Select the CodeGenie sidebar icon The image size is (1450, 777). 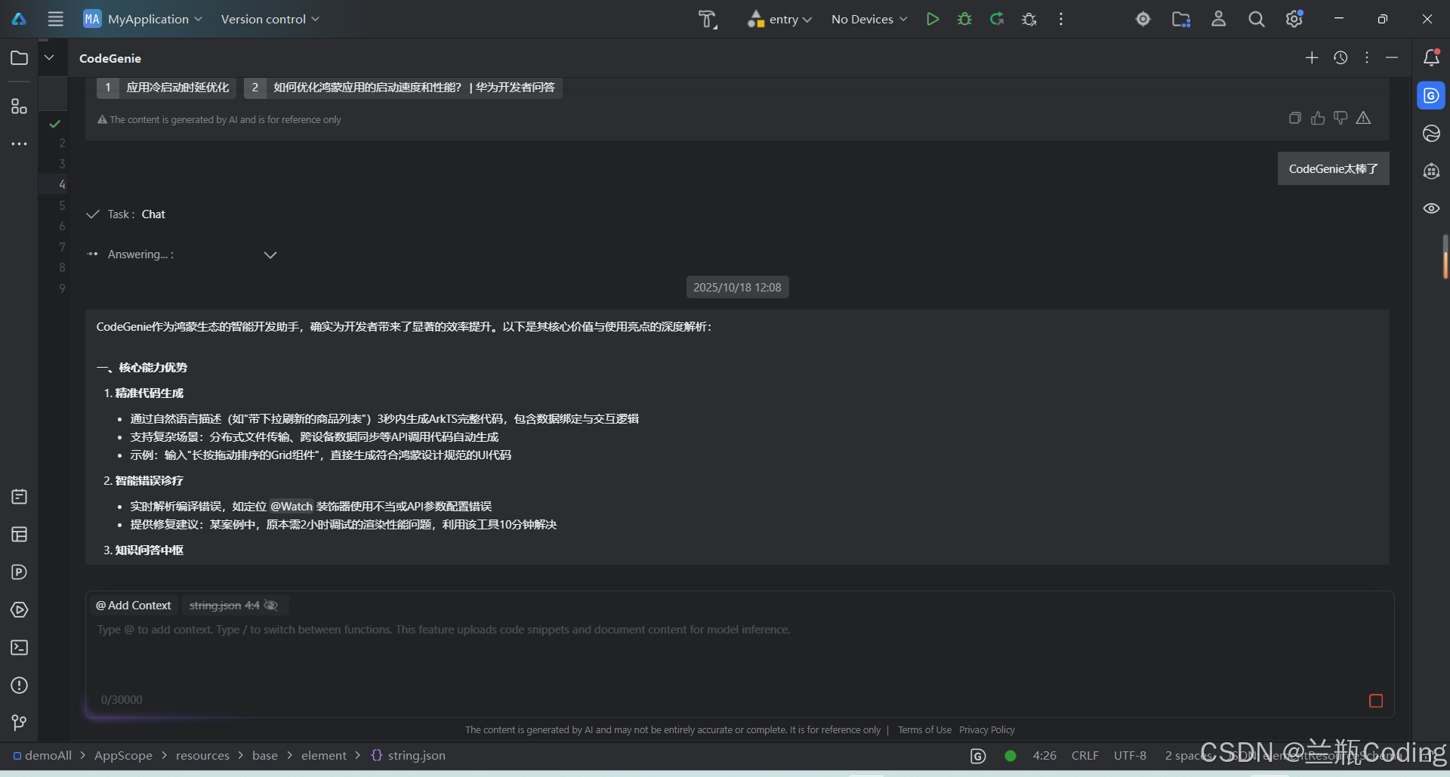(x=1431, y=96)
